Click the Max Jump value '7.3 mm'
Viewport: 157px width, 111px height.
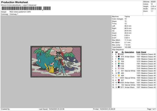(127, 45)
